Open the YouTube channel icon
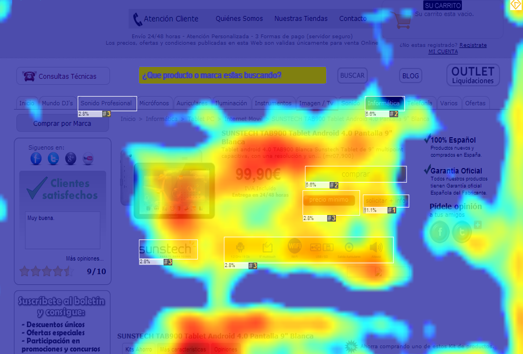The height and width of the screenshot is (354, 523). 88,158
